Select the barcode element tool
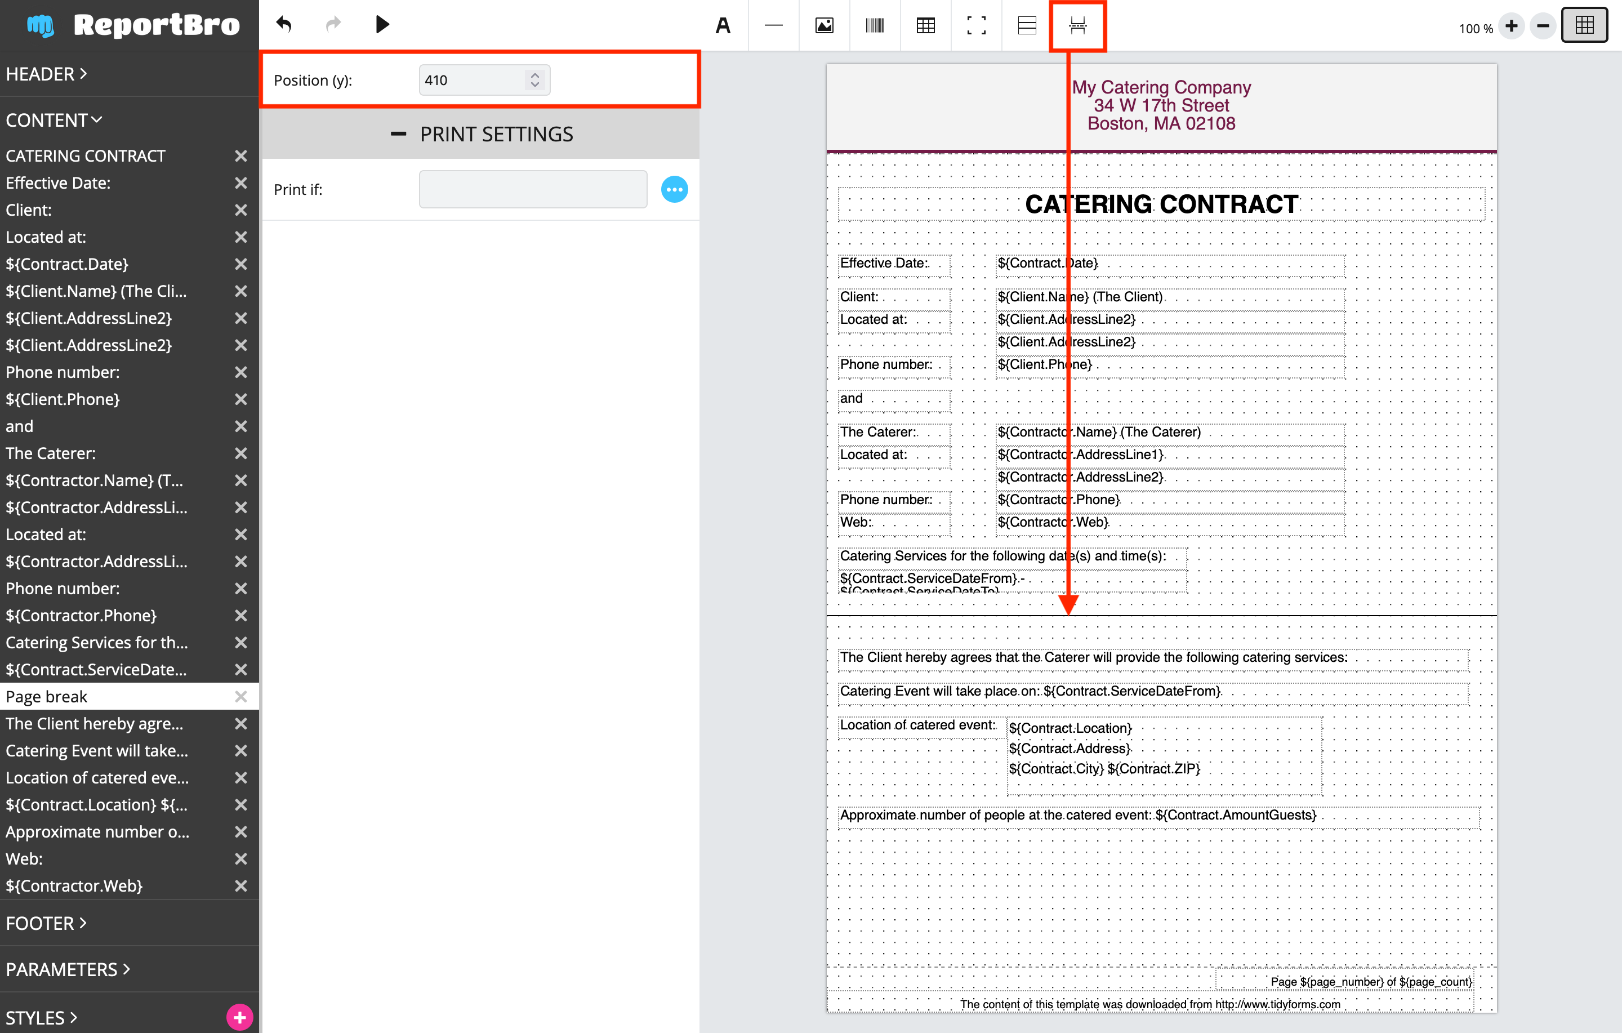The height and width of the screenshot is (1033, 1622). [x=875, y=25]
